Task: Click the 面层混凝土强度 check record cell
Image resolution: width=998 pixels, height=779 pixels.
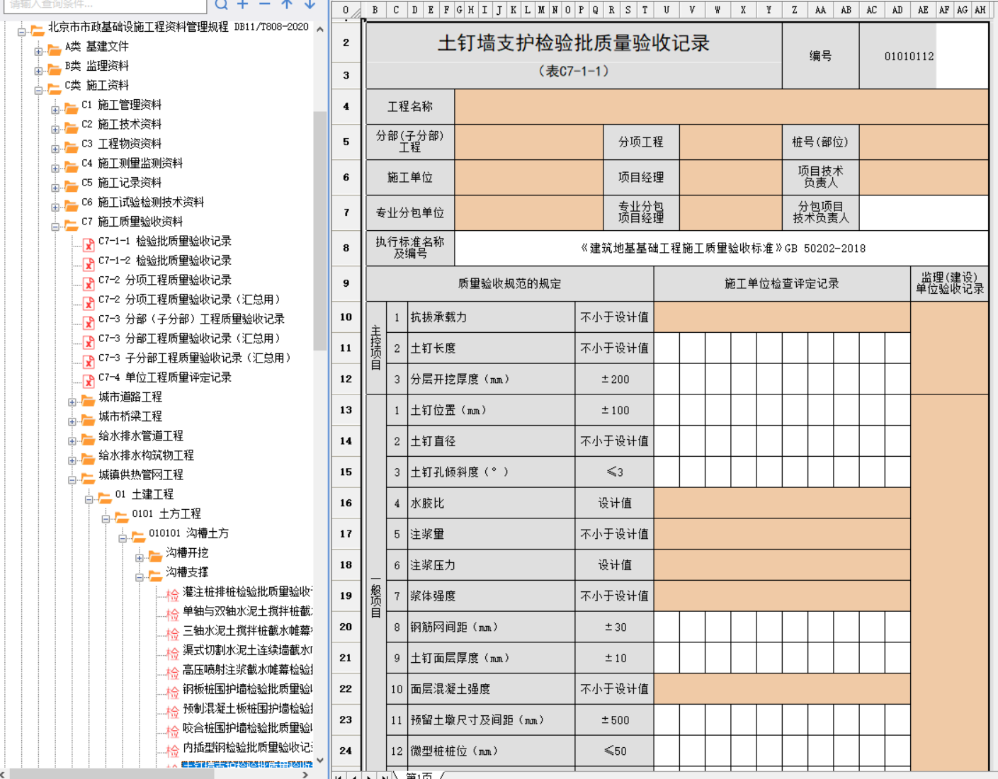Action: coord(782,688)
